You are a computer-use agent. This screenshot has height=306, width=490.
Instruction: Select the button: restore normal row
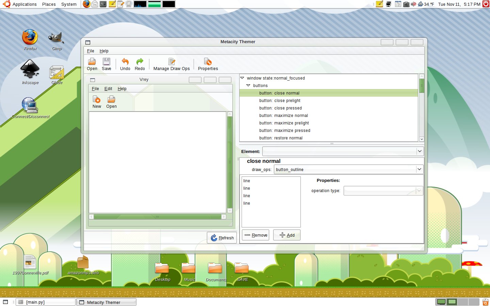(329, 138)
